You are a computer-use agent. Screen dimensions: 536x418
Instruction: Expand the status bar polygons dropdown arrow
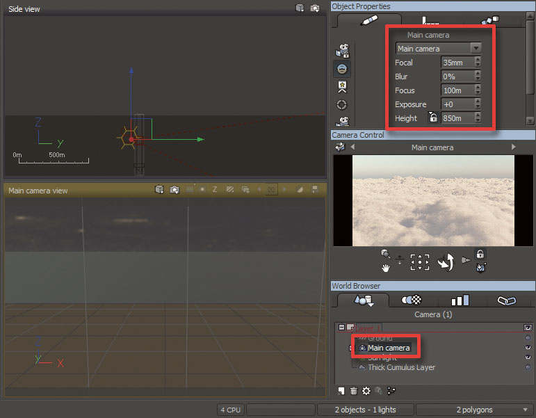click(525, 410)
